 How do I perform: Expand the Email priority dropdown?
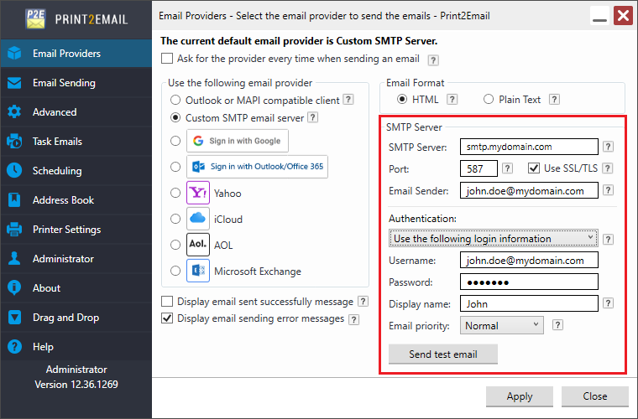[503, 325]
